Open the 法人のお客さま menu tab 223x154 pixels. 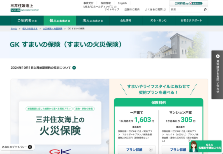coord(93,20)
